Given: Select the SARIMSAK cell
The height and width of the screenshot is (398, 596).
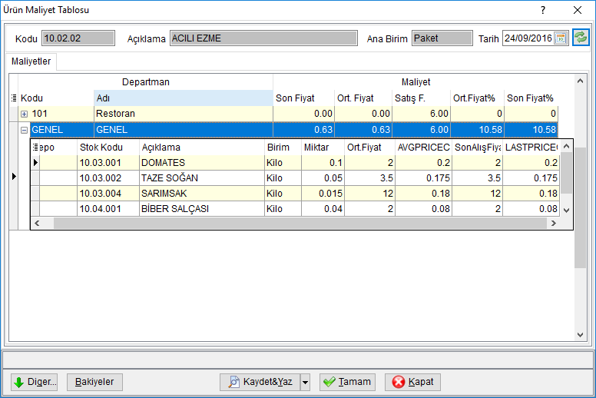Looking at the screenshot, I should [202, 194].
